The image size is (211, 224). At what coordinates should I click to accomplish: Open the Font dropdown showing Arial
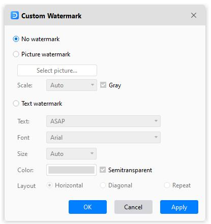click(x=103, y=137)
